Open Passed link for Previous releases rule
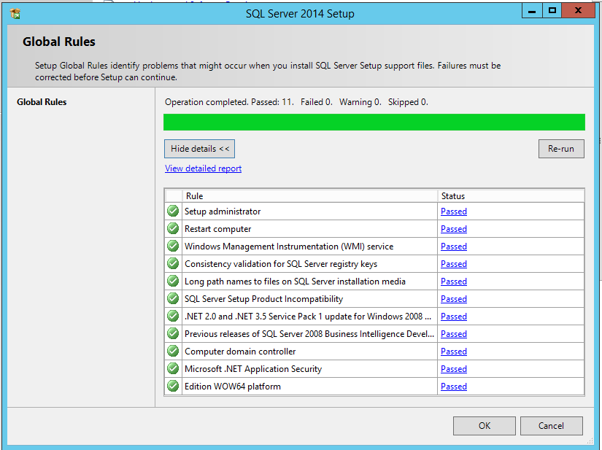The height and width of the screenshot is (450, 602). (454, 334)
